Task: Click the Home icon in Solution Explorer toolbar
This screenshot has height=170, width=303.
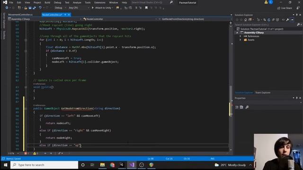Action: coord(245,20)
